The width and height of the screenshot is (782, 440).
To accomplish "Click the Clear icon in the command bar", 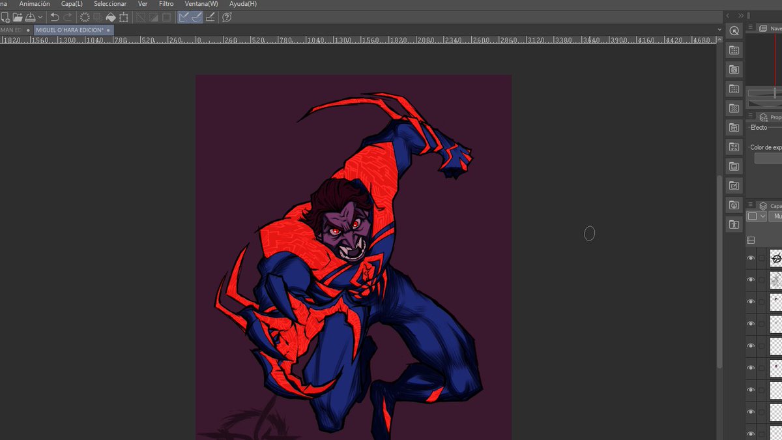I will (85, 18).
